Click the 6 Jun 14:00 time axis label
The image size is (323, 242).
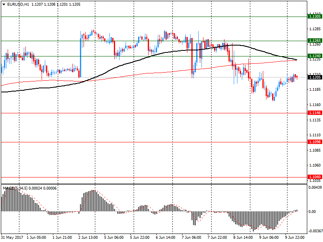pyautogui.click(x=166, y=238)
